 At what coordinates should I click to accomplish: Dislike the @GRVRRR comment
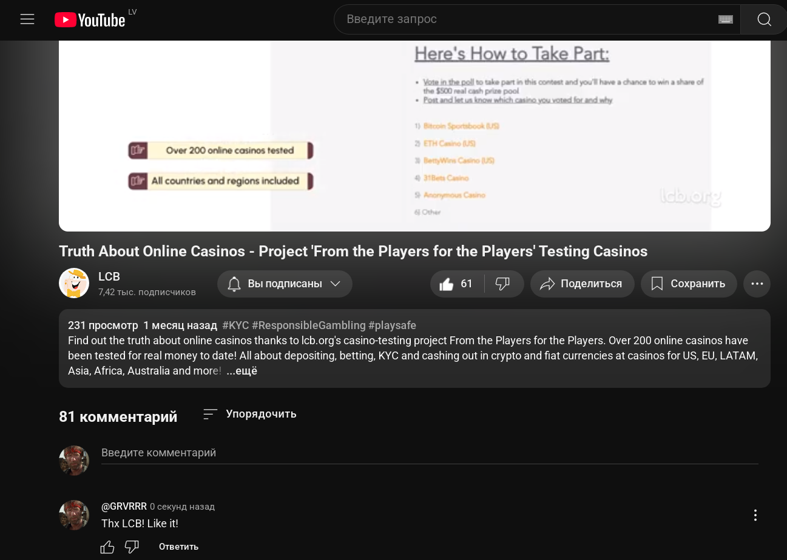point(132,547)
